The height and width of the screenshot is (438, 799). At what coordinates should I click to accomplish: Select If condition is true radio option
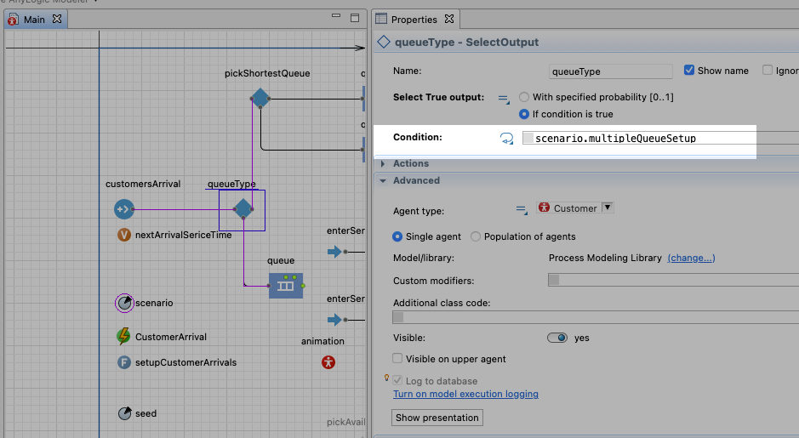[524, 114]
